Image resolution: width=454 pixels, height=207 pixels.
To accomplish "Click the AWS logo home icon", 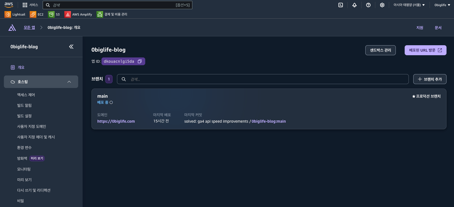I will (9, 5).
